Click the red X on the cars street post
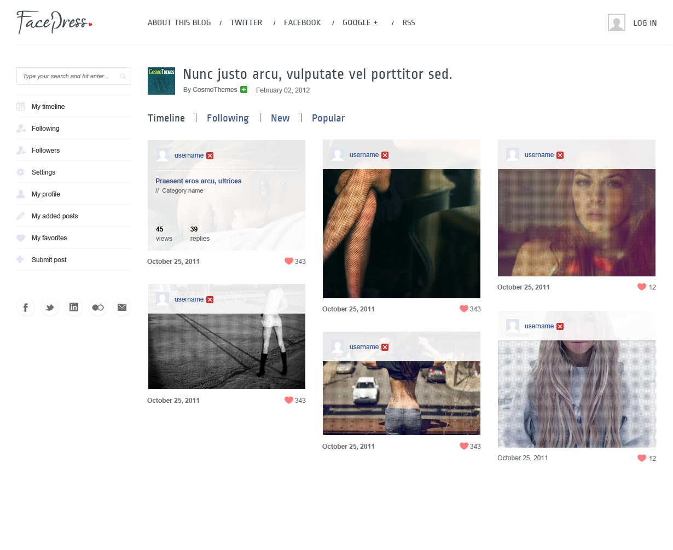The width and height of the screenshot is (673, 550). 385,347
